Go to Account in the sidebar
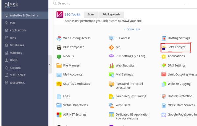The height and width of the screenshot is (126, 197). (x=25, y=68)
